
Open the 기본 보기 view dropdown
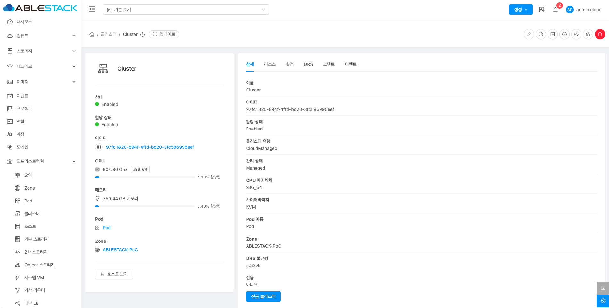[x=186, y=10]
